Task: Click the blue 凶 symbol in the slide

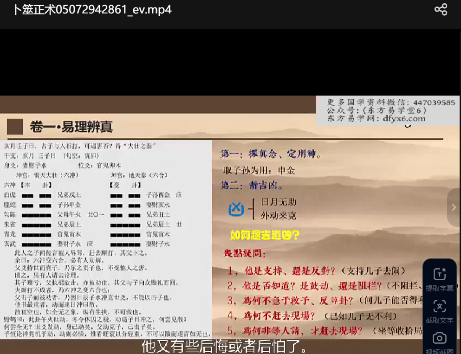Action: click(x=236, y=209)
